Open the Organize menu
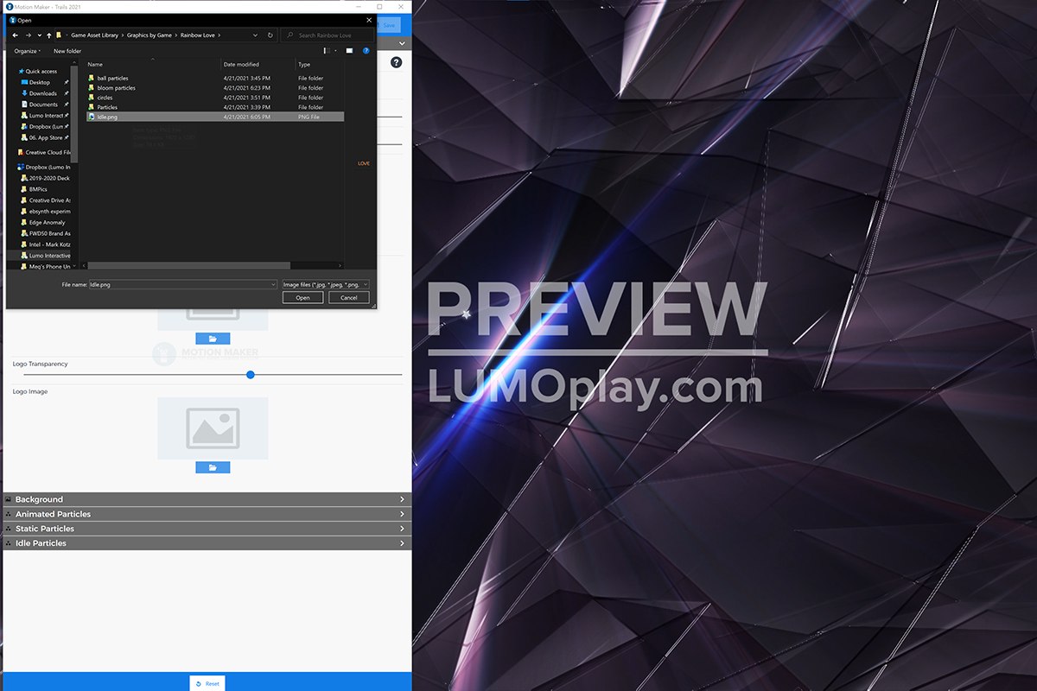 pos(27,51)
